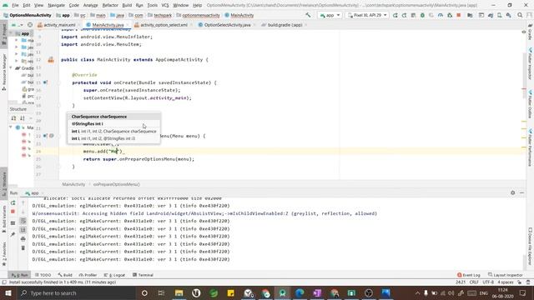The width and height of the screenshot is (534, 300).
Task: Click the sort by visibility icon in Structure
Action: tap(13, 118)
